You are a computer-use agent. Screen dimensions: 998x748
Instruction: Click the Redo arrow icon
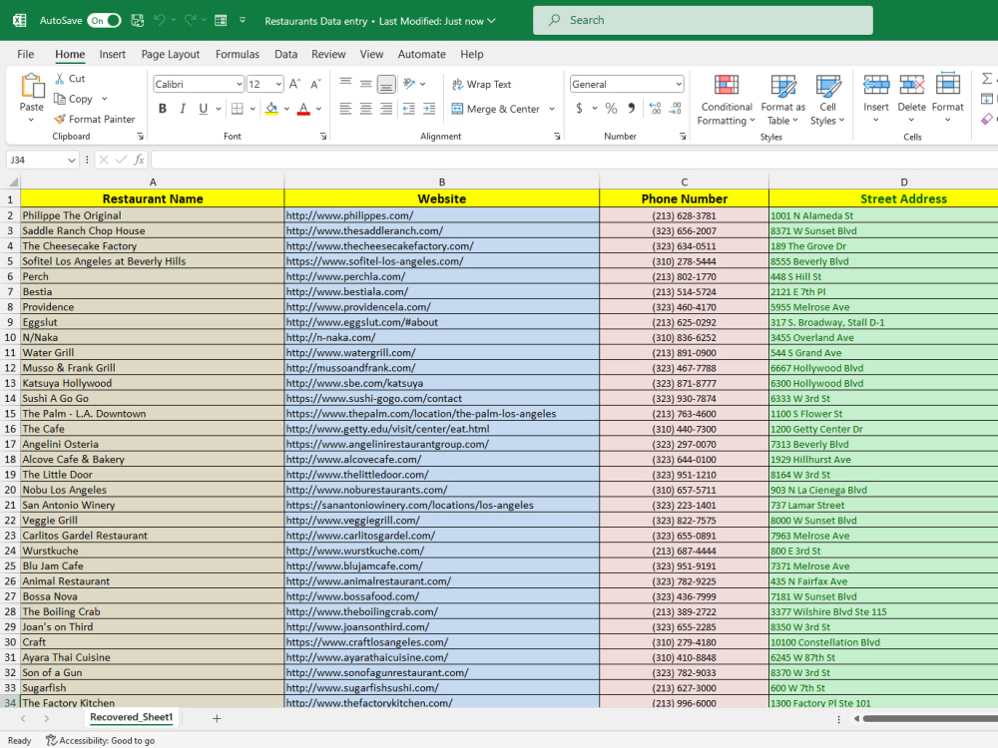pos(190,20)
